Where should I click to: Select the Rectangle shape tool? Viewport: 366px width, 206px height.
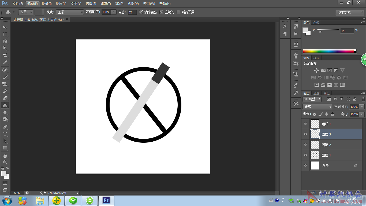click(x=5, y=148)
